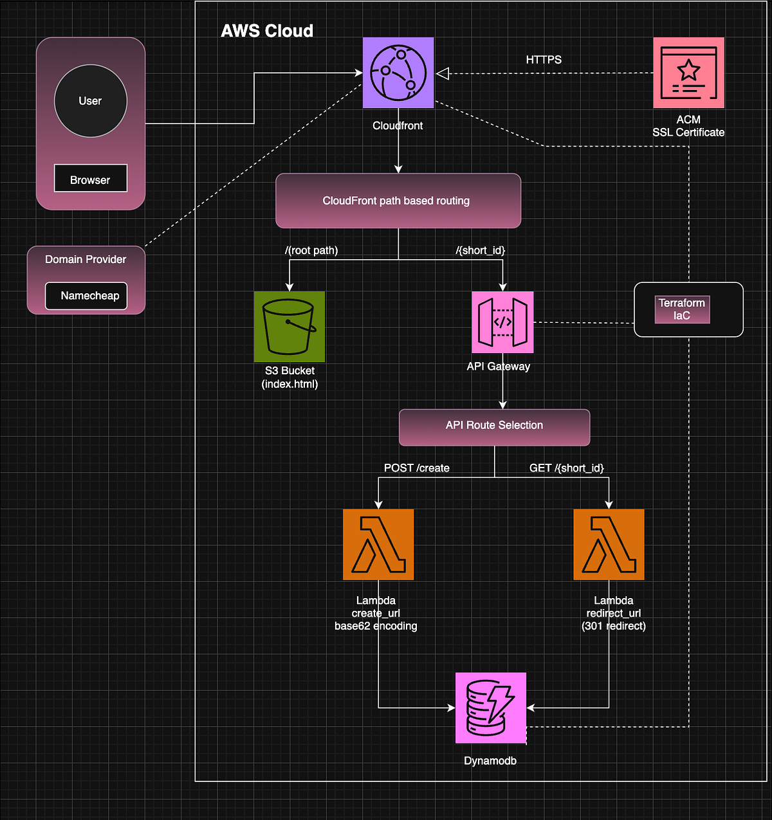Open the API Gateway icon
This screenshot has width=772, height=820.
click(x=502, y=322)
